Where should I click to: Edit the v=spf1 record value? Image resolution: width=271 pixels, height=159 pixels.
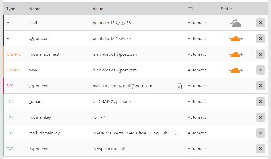pyautogui.click(x=110, y=149)
